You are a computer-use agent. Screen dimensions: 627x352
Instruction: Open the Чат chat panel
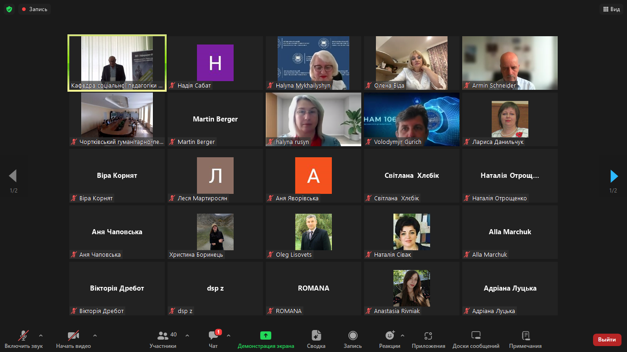pyautogui.click(x=213, y=340)
